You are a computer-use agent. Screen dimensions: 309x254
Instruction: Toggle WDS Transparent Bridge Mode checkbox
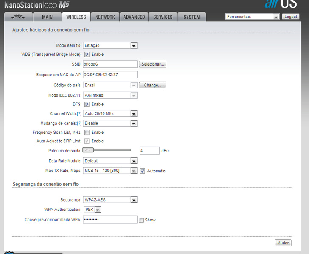pyautogui.click(x=87, y=55)
